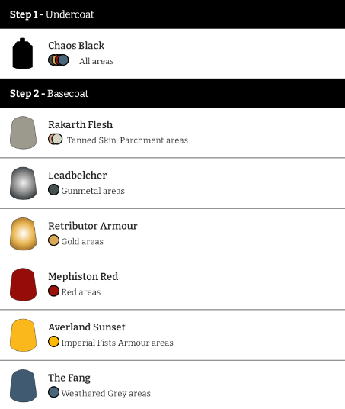345x409 pixels.
Task: Tap the Rakarth Flesh paint pot icon
Action: pyautogui.click(x=23, y=133)
